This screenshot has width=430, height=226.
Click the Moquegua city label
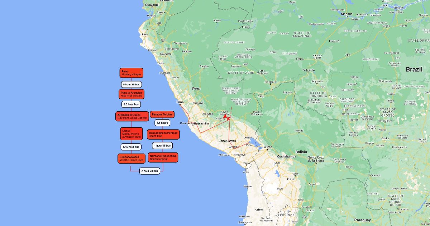(239, 155)
